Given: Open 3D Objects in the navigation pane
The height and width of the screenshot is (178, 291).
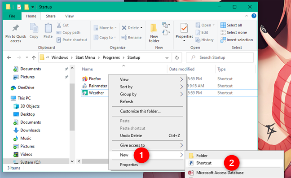Looking at the screenshot, I should click(x=26, y=106).
